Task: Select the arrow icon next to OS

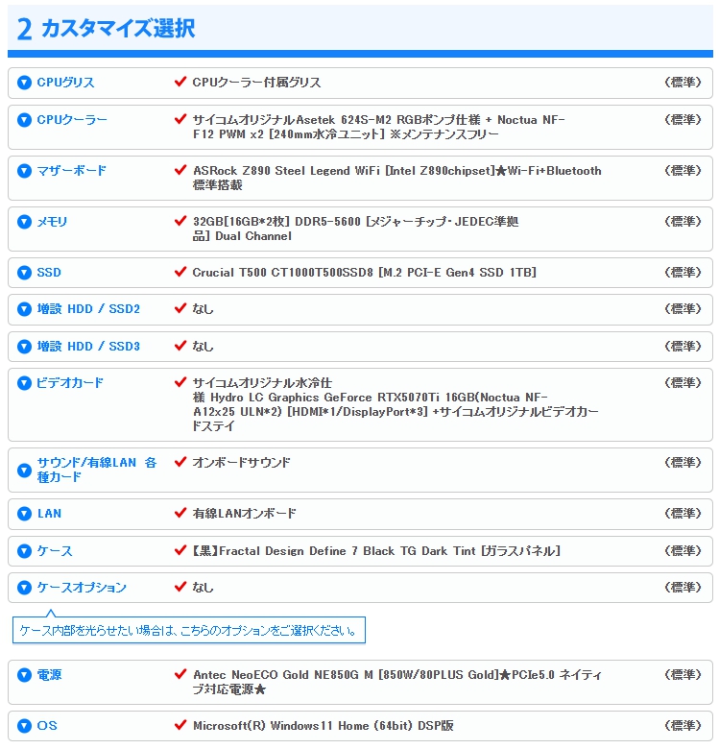Action: tap(24, 726)
